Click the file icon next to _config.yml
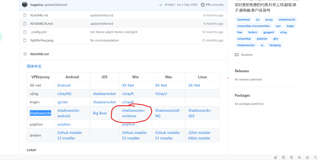The height and width of the screenshot is (160, 318). click(25, 32)
